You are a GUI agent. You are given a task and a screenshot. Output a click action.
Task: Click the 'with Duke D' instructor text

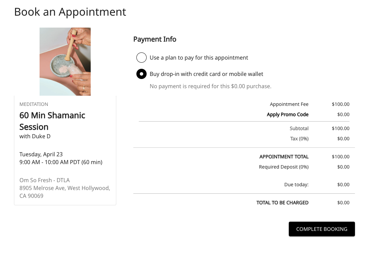tap(35, 136)
